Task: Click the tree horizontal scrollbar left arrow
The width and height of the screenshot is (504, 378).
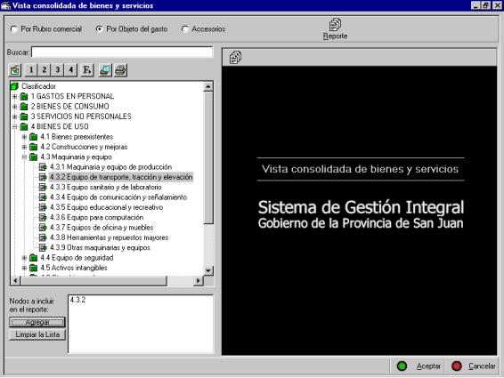Action: [x=15, y=281]
